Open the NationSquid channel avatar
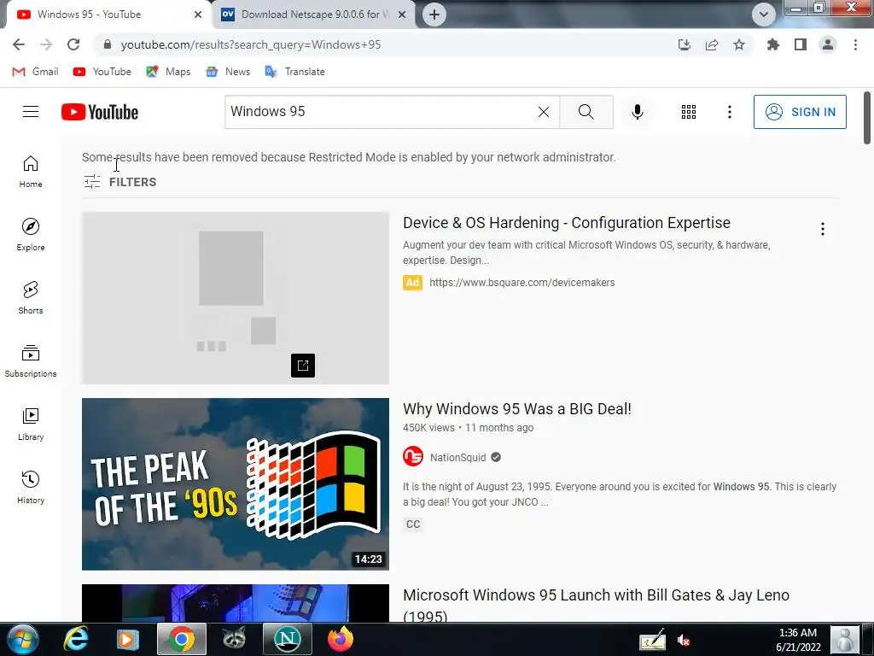This screenshot has width=874, height=656. tap(413, 457)
